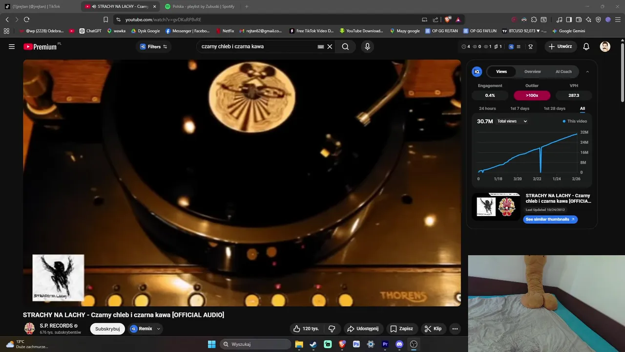
Task: Open vidIQ list menu icon in header
Action: (x=519, y=46)
